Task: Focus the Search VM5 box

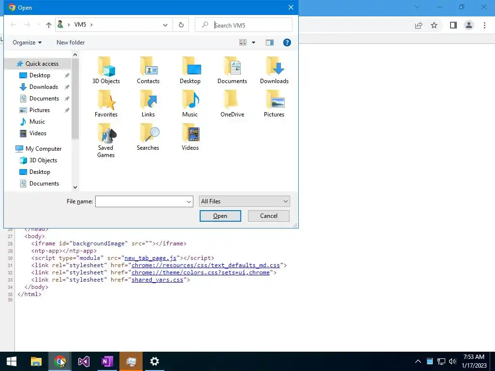Action: (x=244, y=25)
